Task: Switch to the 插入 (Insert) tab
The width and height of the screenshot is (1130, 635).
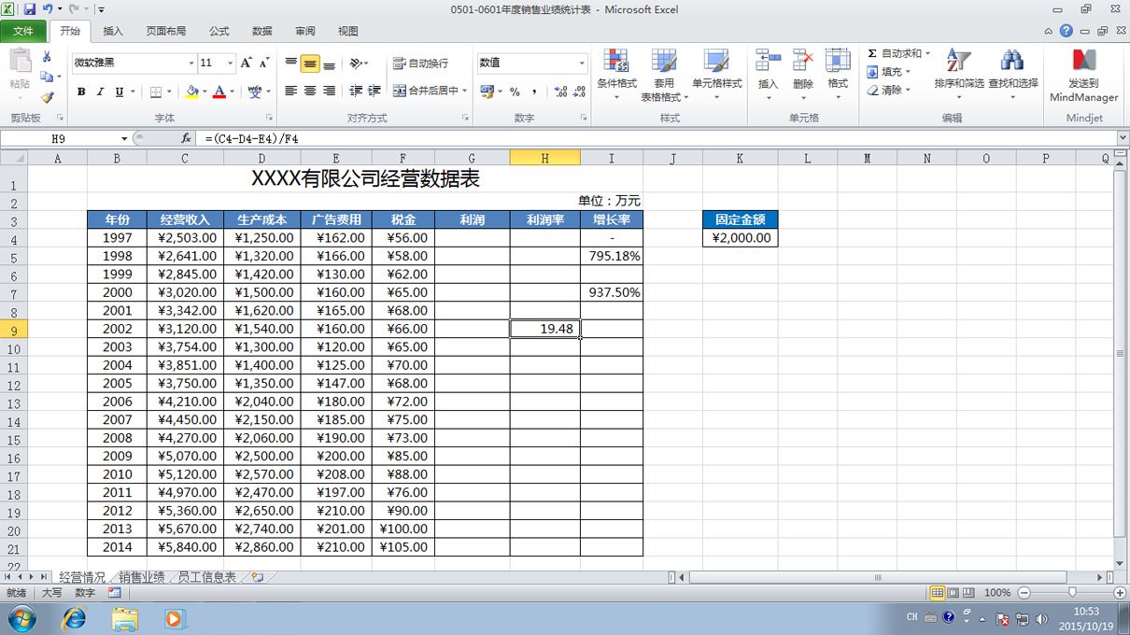Action: pyautogui.click(x=113, y=31)
